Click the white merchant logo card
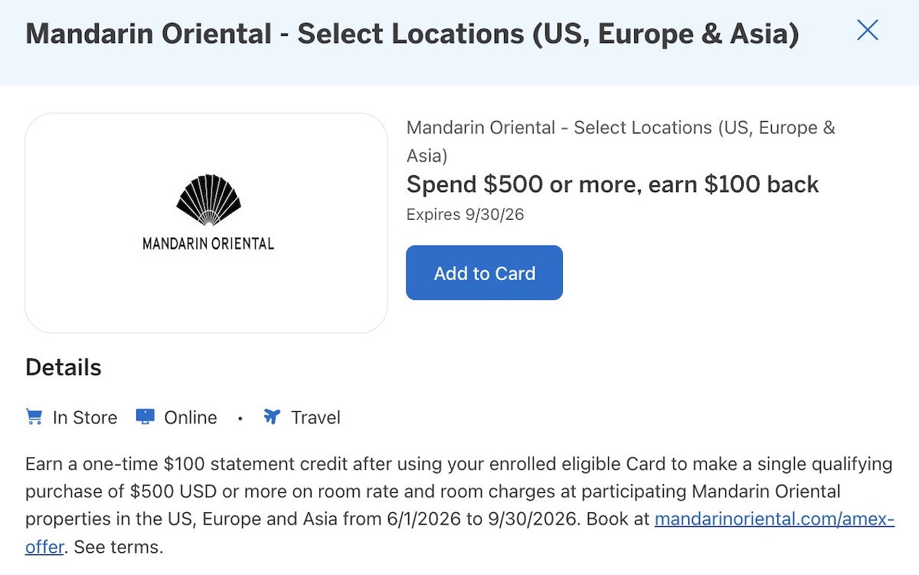The height and width of the screenshot is (575, 919). (206, 223)
